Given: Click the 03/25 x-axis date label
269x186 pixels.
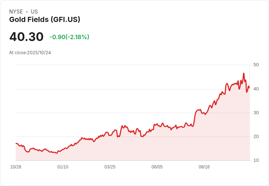Looking at the screenshot, I should coord(110,167).
